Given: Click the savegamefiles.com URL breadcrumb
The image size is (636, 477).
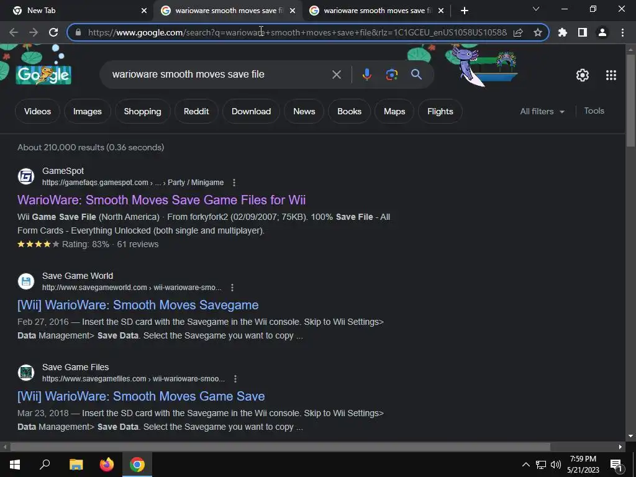Looking at the screenshot, I should pyautogui.click(x=134, y=379).
